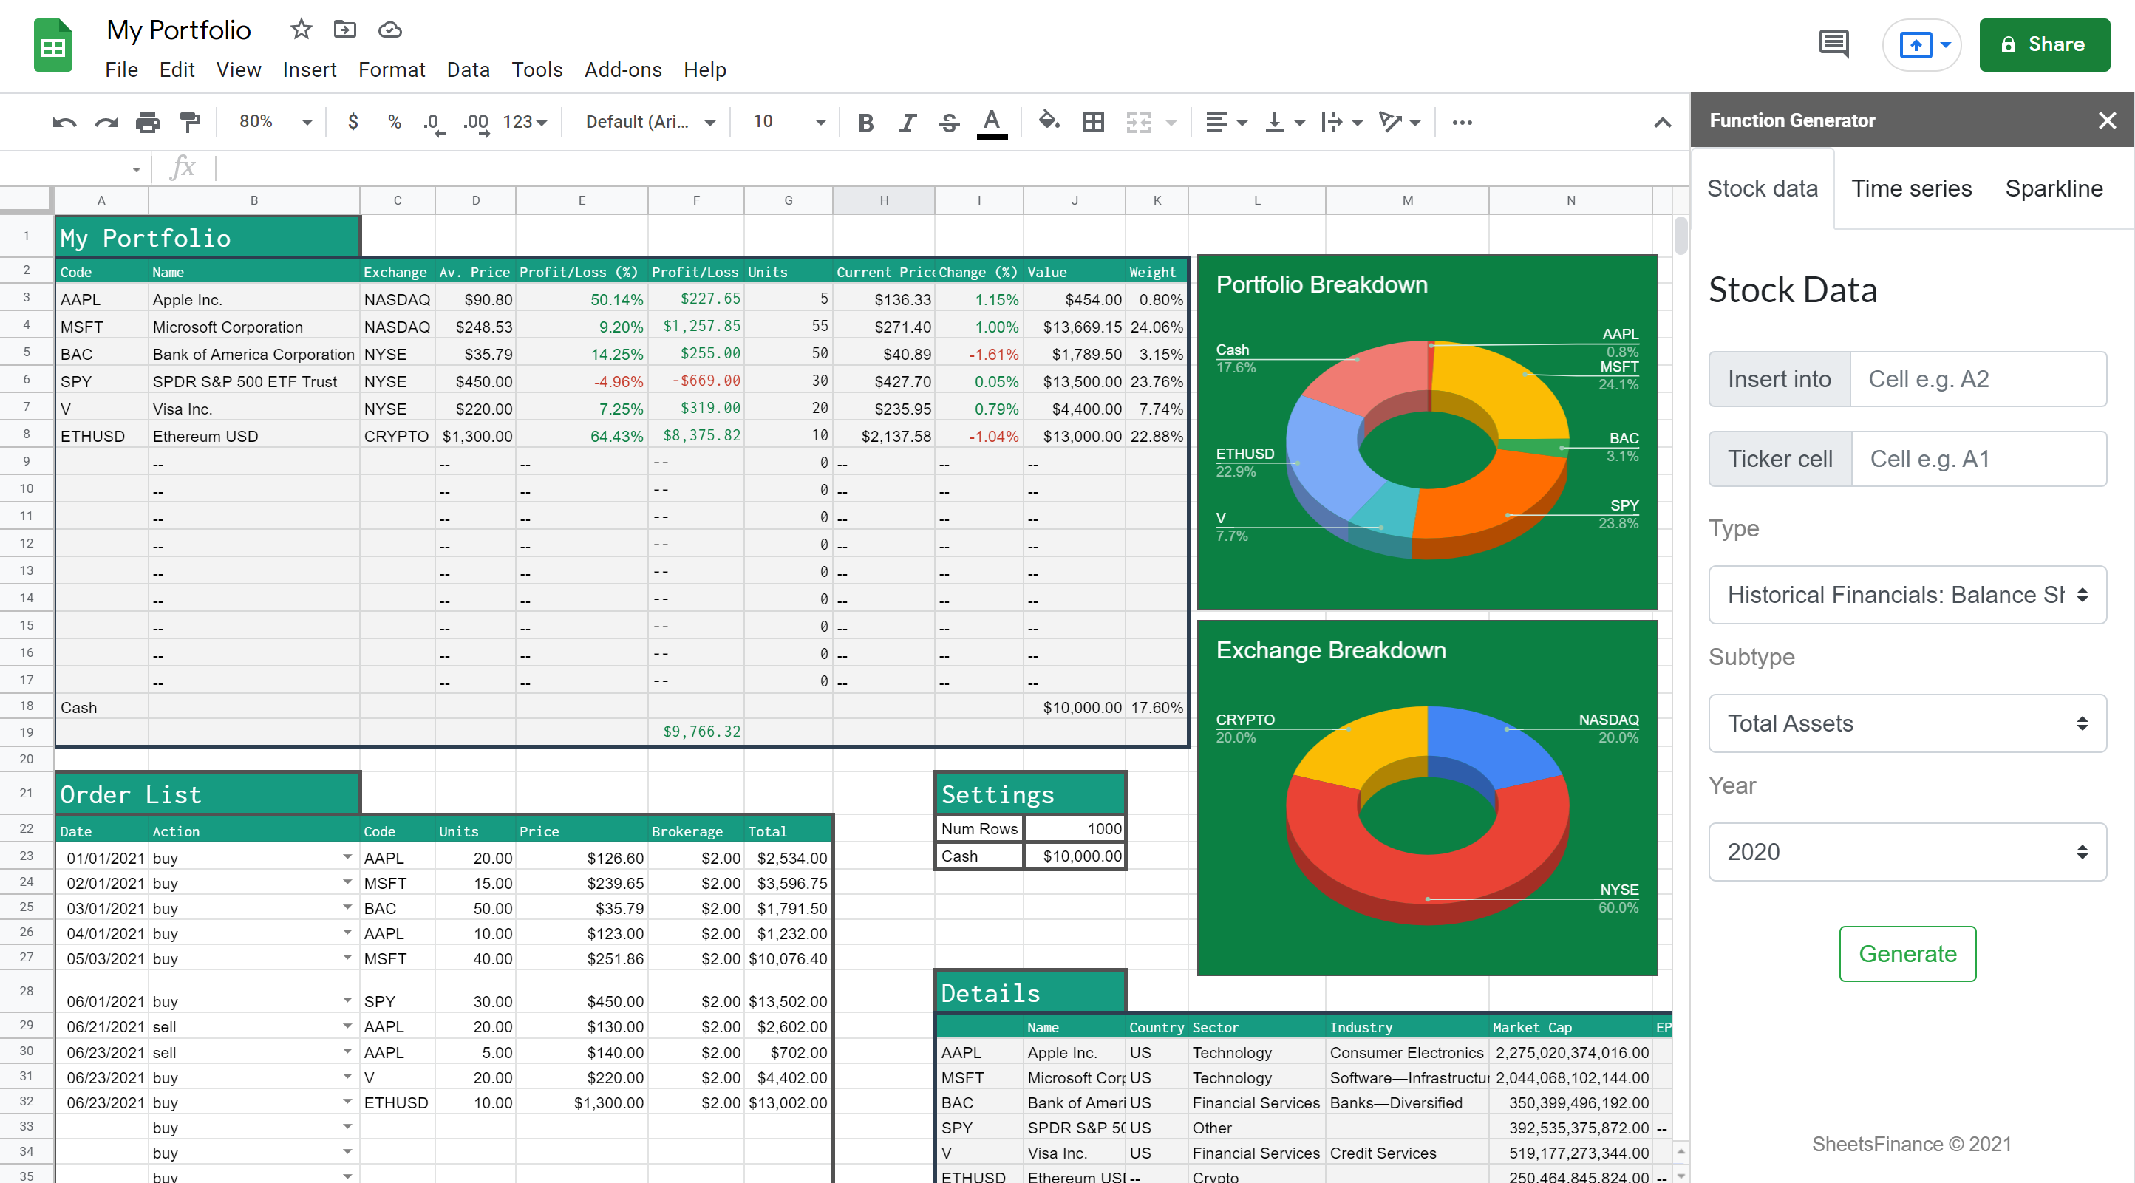Open the Data menu

[469, 69]
